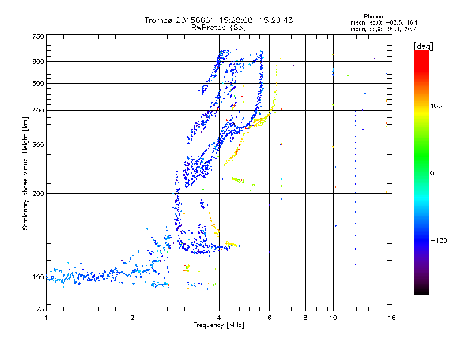Screen dimensions: 461x346
Task: Click the "Phases" heading text
Action: pyautogui.click(x=373, y=17)
